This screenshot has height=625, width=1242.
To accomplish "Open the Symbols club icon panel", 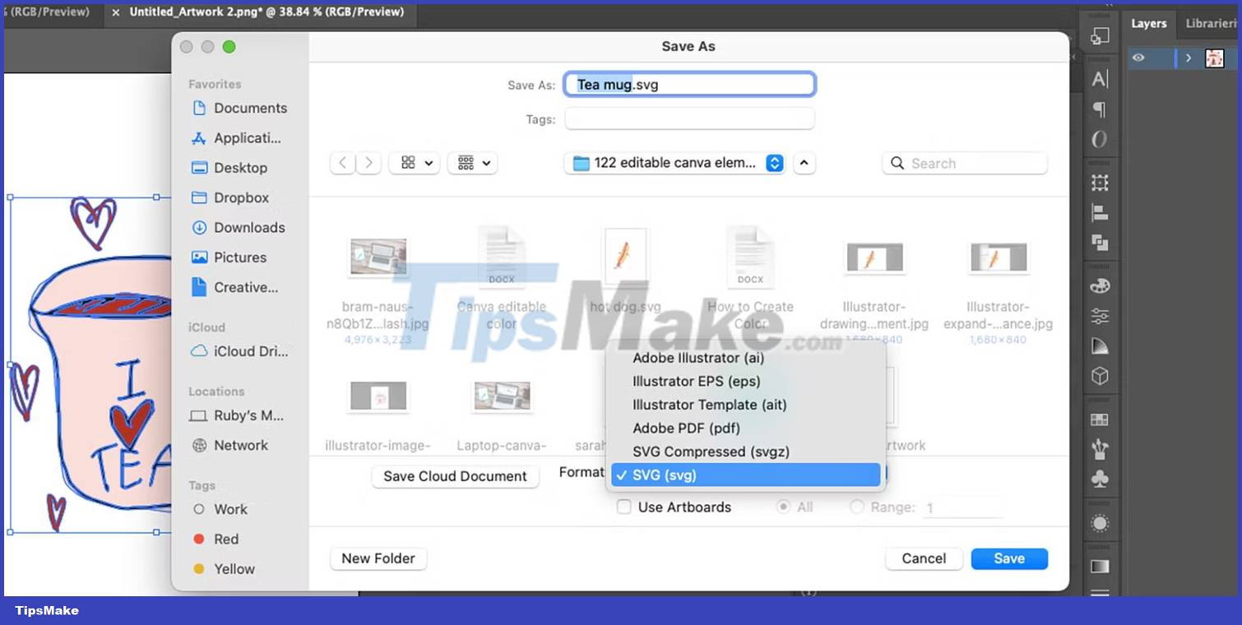I will click(x=1100, y=479).
